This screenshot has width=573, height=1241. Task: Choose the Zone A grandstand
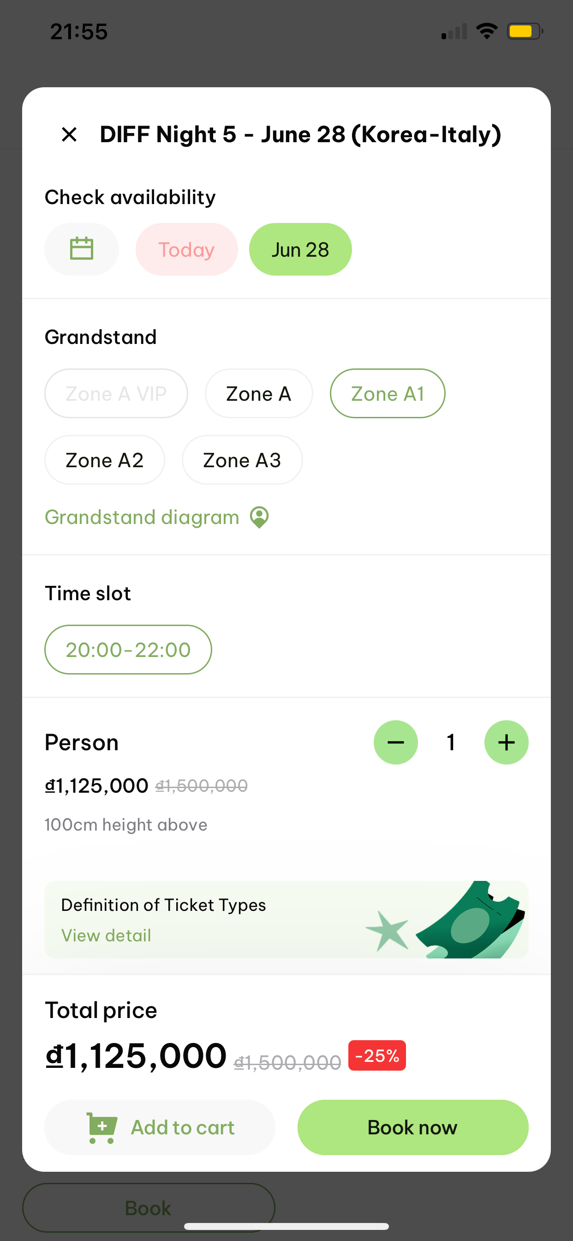click(x=258, y=394)
